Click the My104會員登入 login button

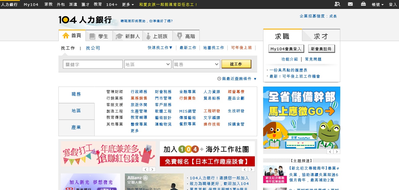(x=286, y=48)
